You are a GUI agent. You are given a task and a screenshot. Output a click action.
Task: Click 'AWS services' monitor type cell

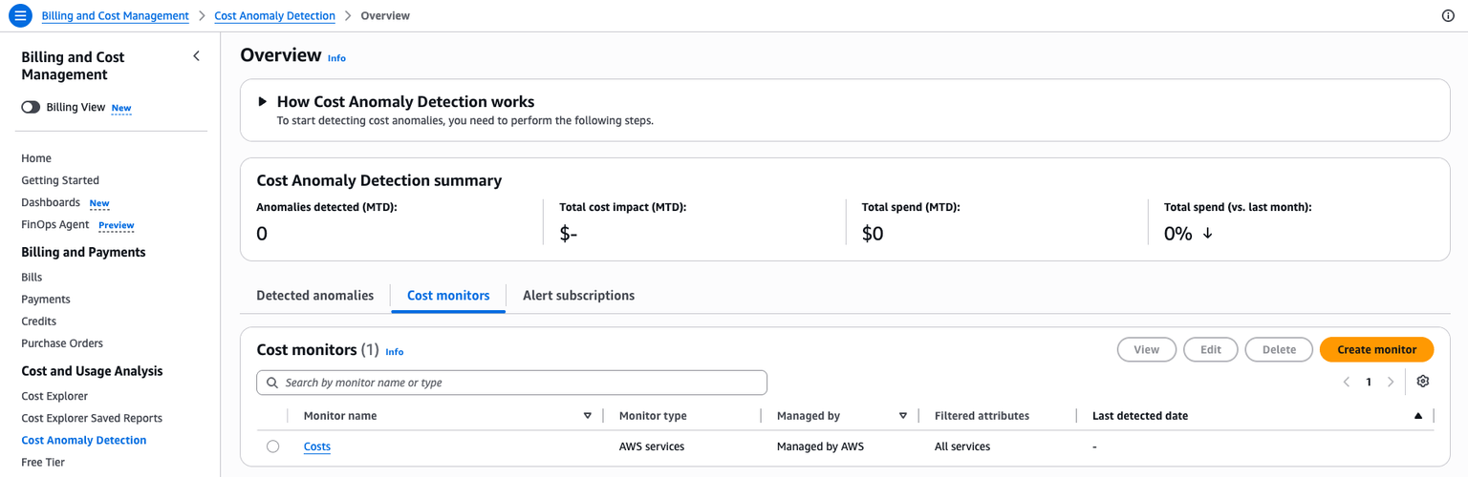652,446
